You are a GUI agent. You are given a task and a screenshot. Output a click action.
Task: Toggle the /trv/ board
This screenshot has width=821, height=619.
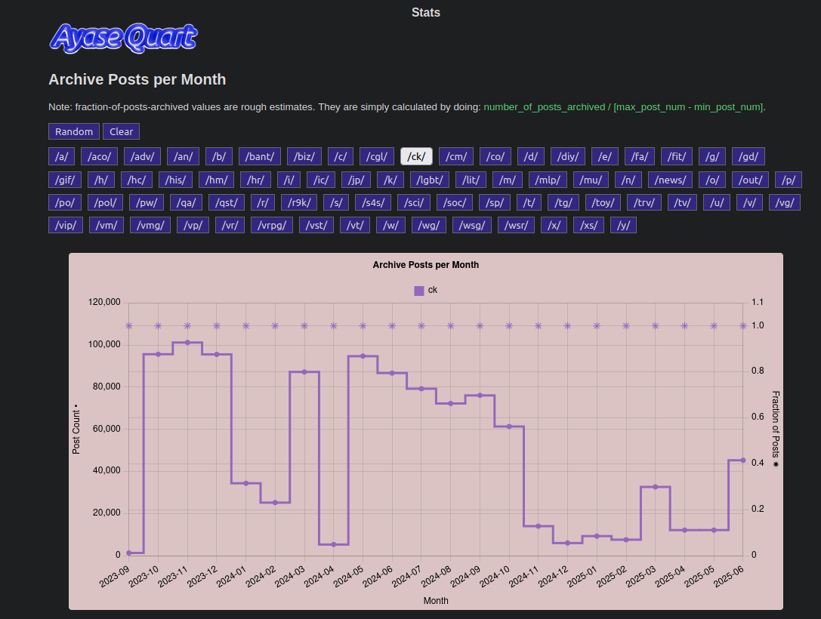pos(644,202)
